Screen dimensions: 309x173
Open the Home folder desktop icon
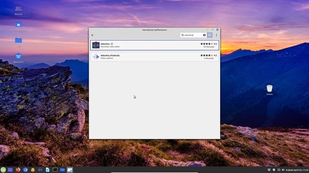[x=18, y=25]
